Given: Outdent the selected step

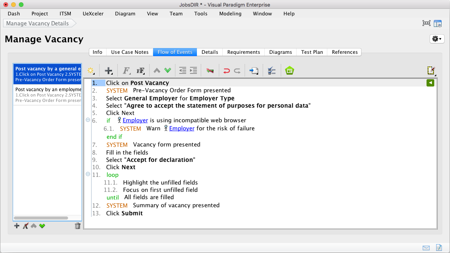Looking at the screenshot, I should point(182,70).
